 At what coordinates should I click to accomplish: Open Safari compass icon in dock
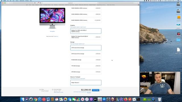[x=40, y=99]
